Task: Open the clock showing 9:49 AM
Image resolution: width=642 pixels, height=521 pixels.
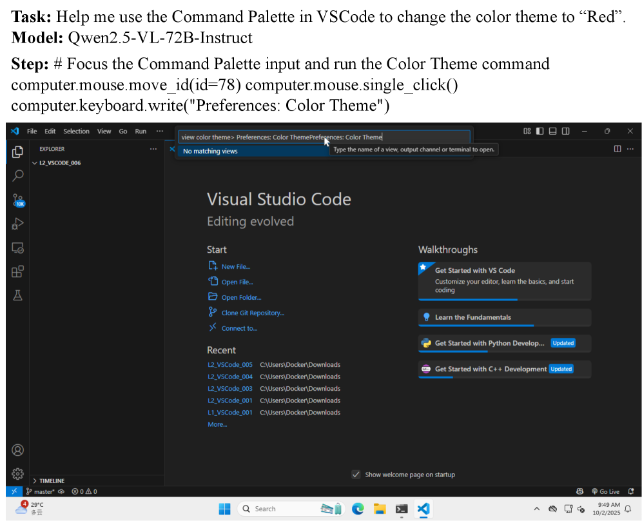Action: (606, 509)
